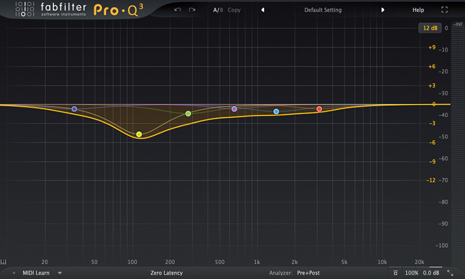Image resolution: width=465 pixels, height=279 pixels.
Task: Show the piano keyboard display icon
Action: [x=4, y=262]
